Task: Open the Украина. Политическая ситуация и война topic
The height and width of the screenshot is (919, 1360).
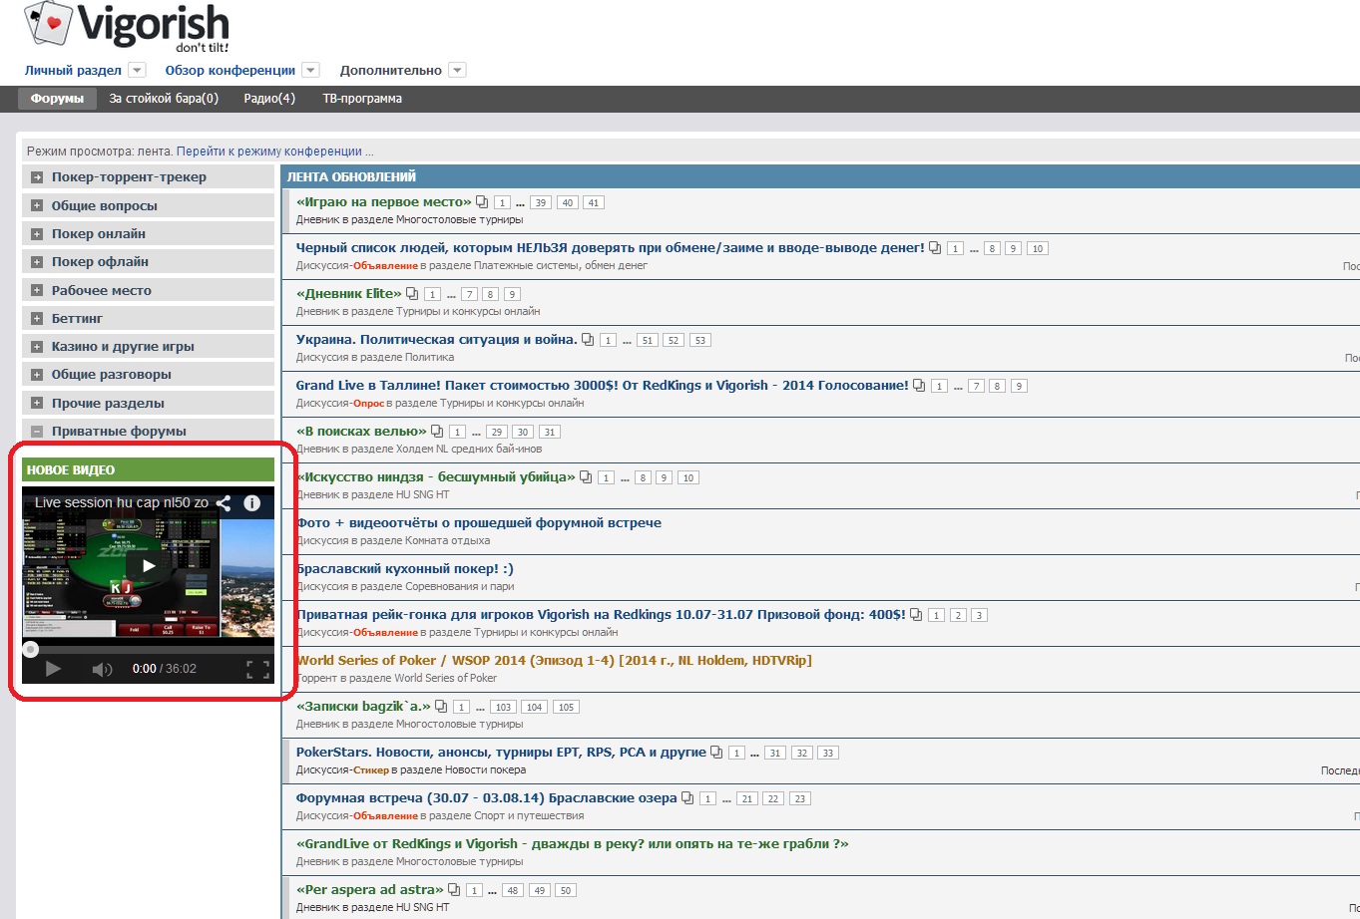Action: coord(436,339)
